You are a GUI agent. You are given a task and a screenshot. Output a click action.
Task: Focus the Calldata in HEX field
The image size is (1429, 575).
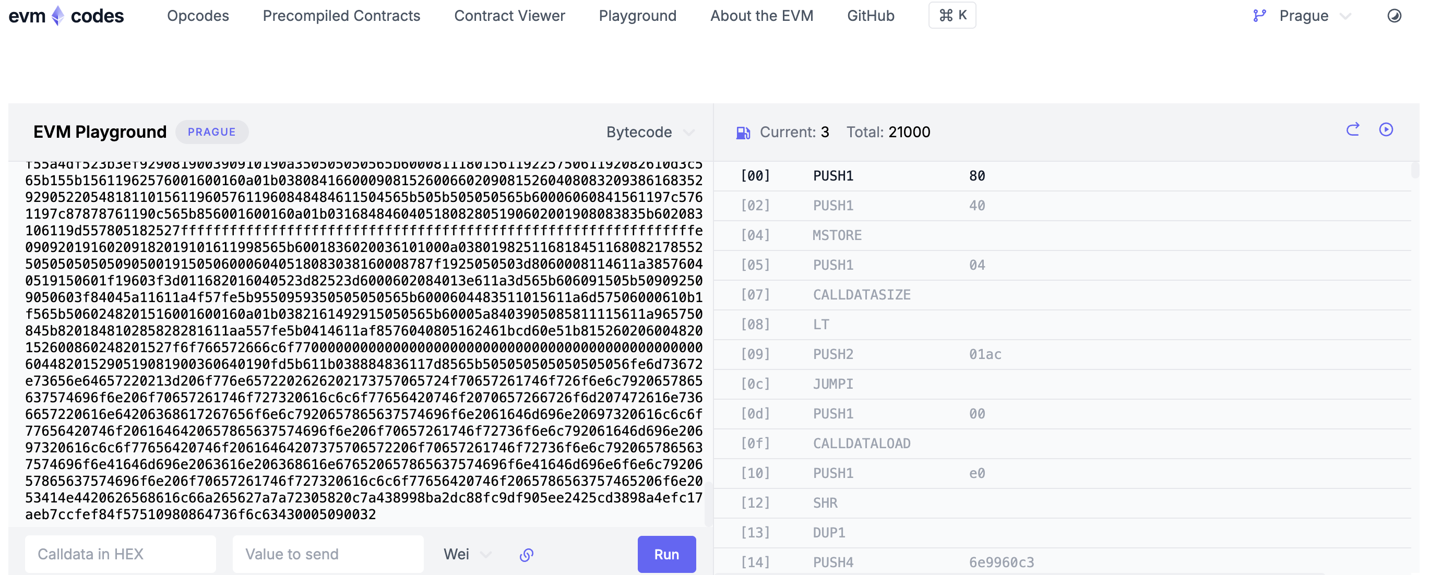coord(120,554)
